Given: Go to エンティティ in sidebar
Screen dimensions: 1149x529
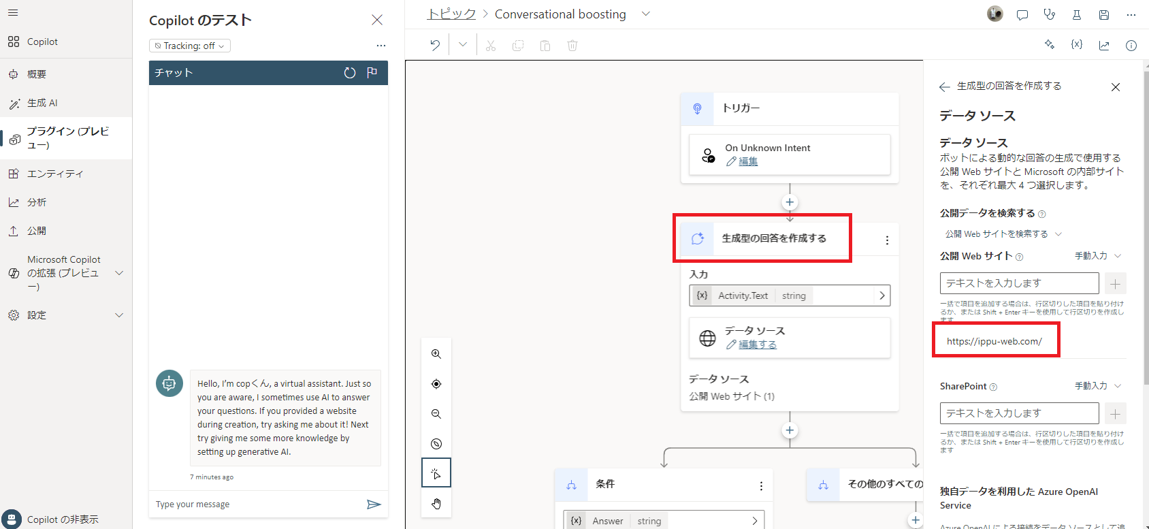Looking at the screenshot, I should click(x=54, y=174).
